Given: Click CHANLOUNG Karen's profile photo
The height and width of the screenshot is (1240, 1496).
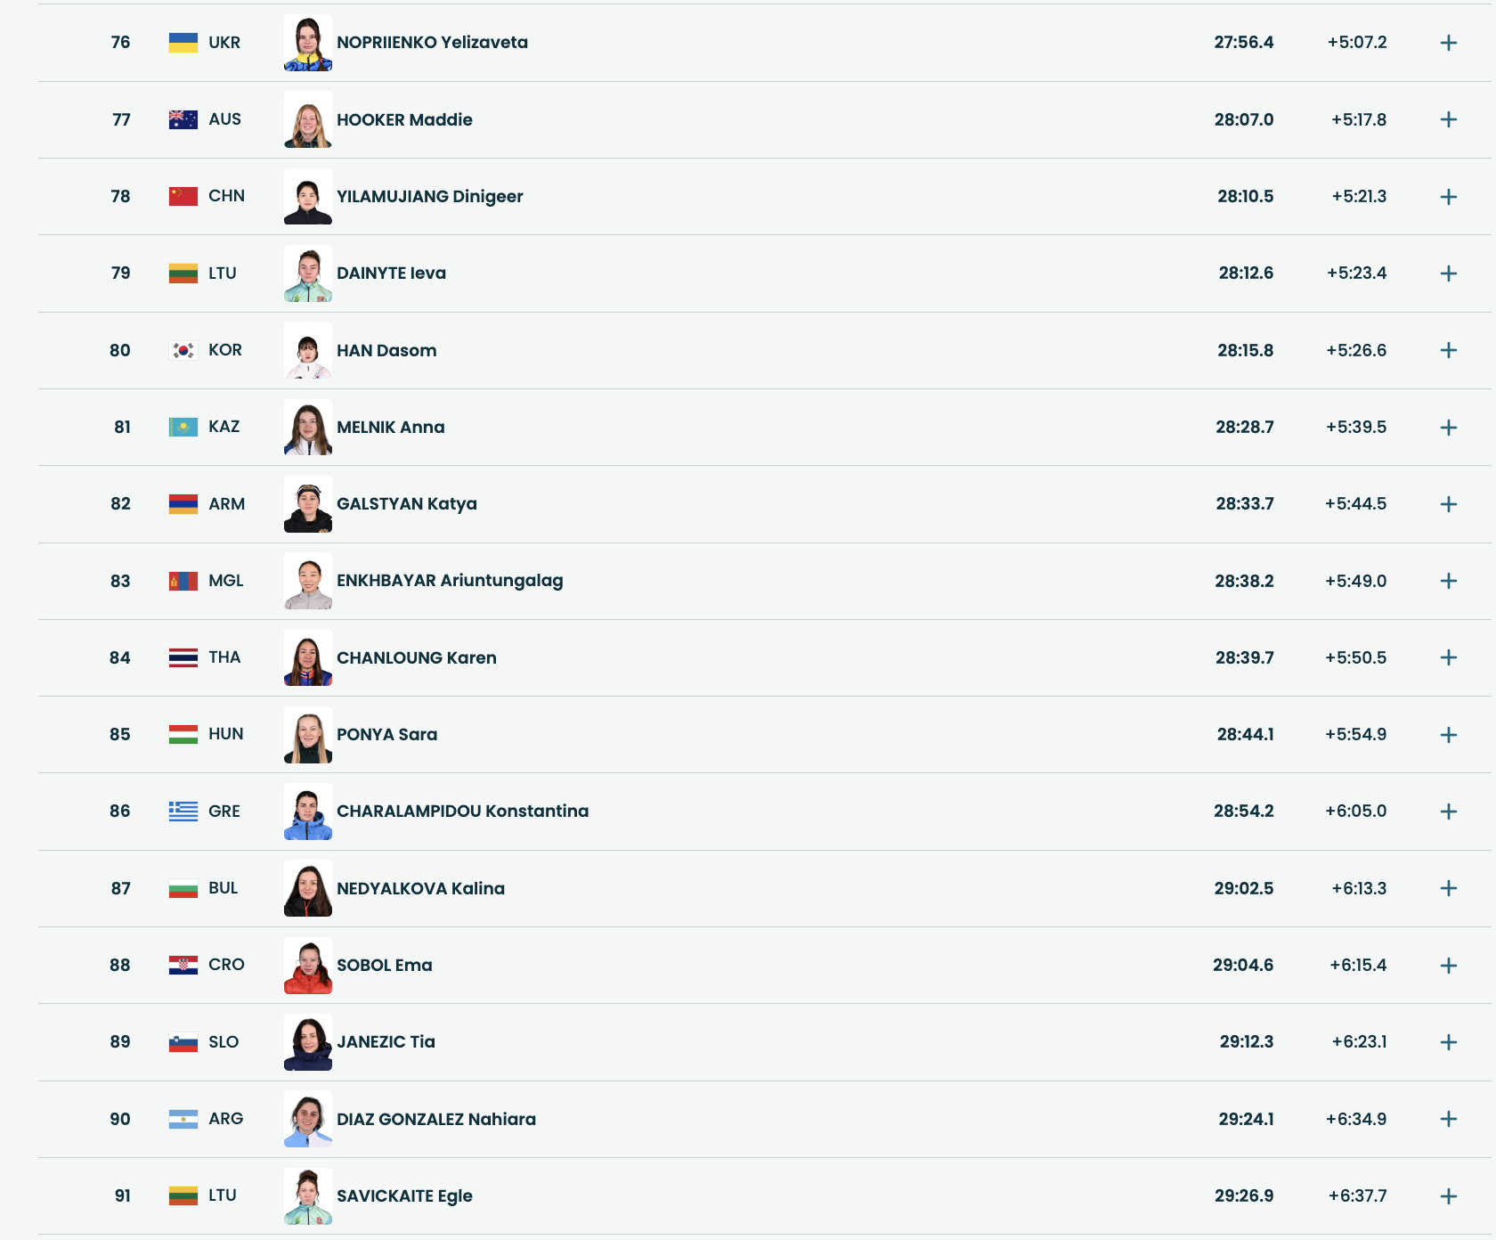Looking at the screenshot, I should pos(308,657).
